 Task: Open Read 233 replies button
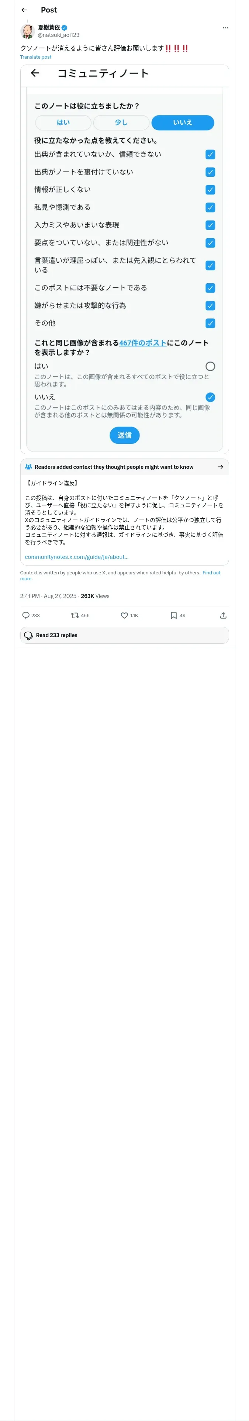coord(124,635)
